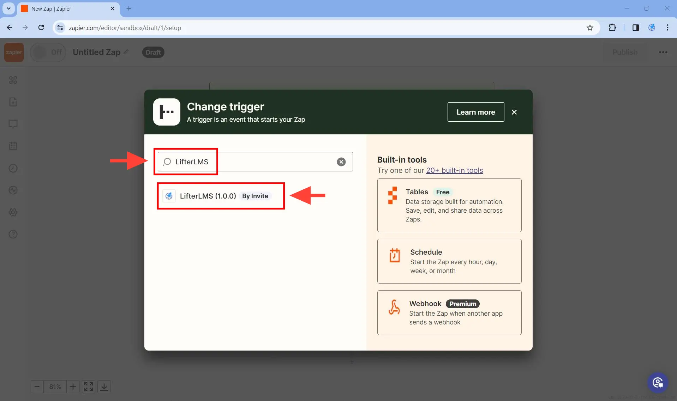677x401 pixels.
Task: Click Learn more about triggers
Action: pos(476,112)
